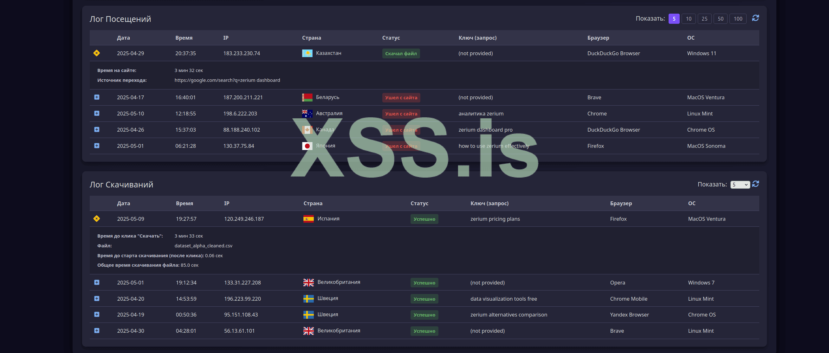This screenshot has width=829, height=353.
Task: Expand the 133.31.227.208 download row
Action: tap(97, 283)
